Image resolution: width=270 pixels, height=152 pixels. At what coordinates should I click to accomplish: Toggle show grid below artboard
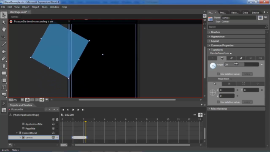[x=32, y=100]
